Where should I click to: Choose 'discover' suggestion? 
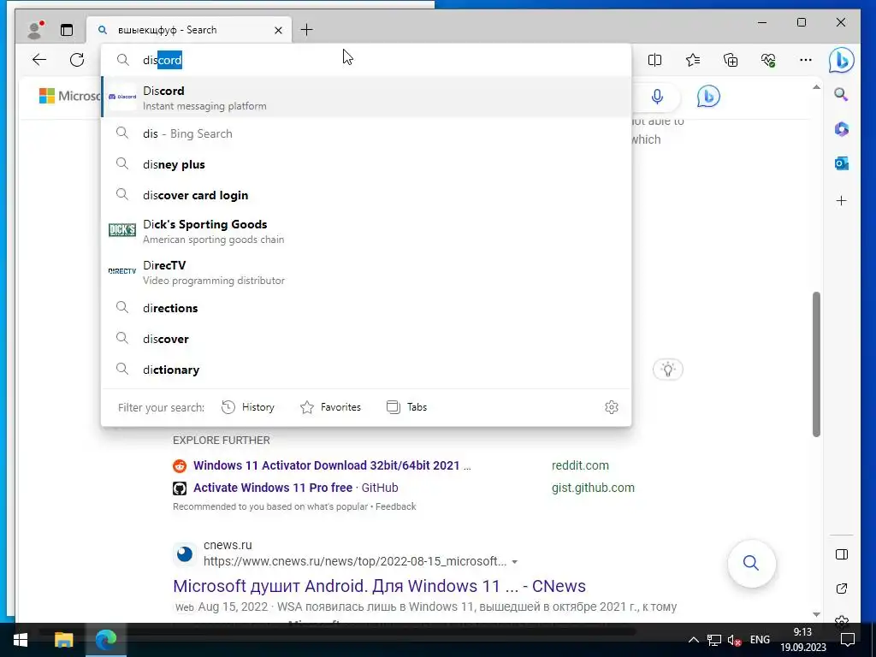click(x=366, y=339)
